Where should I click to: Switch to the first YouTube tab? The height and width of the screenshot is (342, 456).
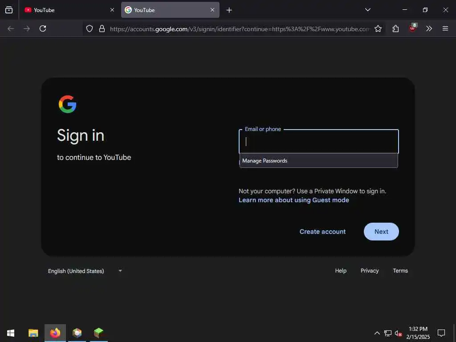tap(69, 10)
